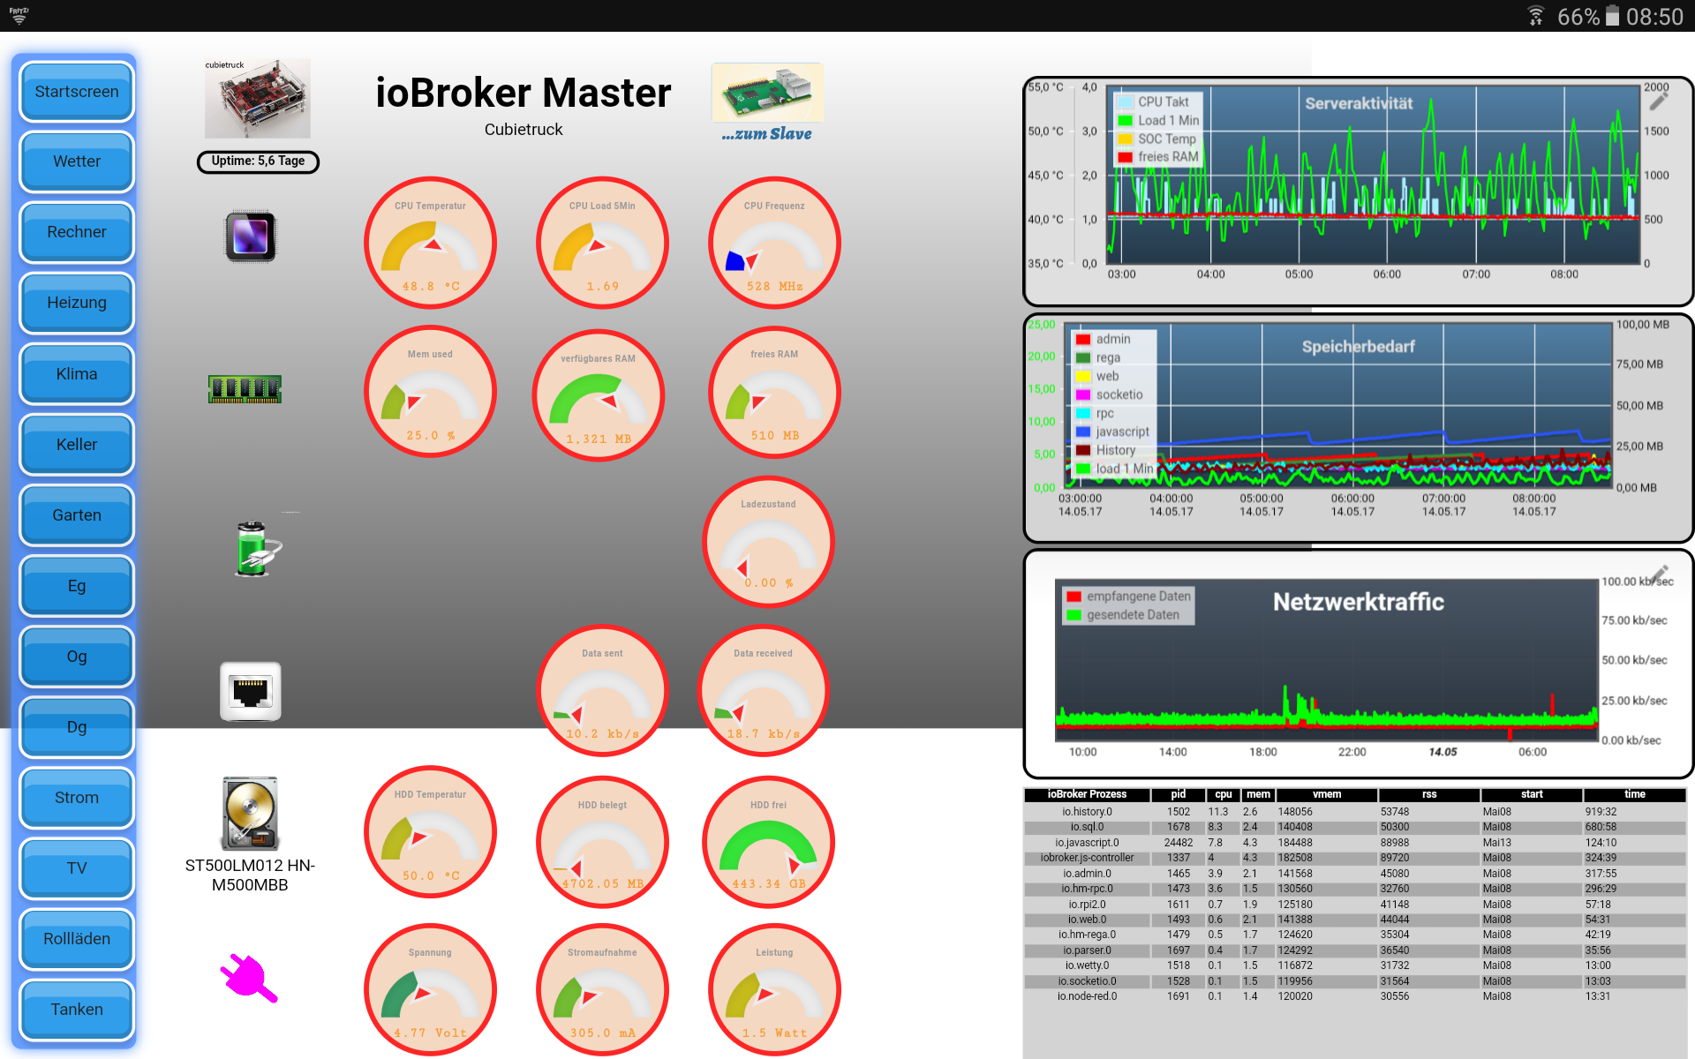
Task: Open the Stromaufnahme gauge
Action: tap(602, 989)
